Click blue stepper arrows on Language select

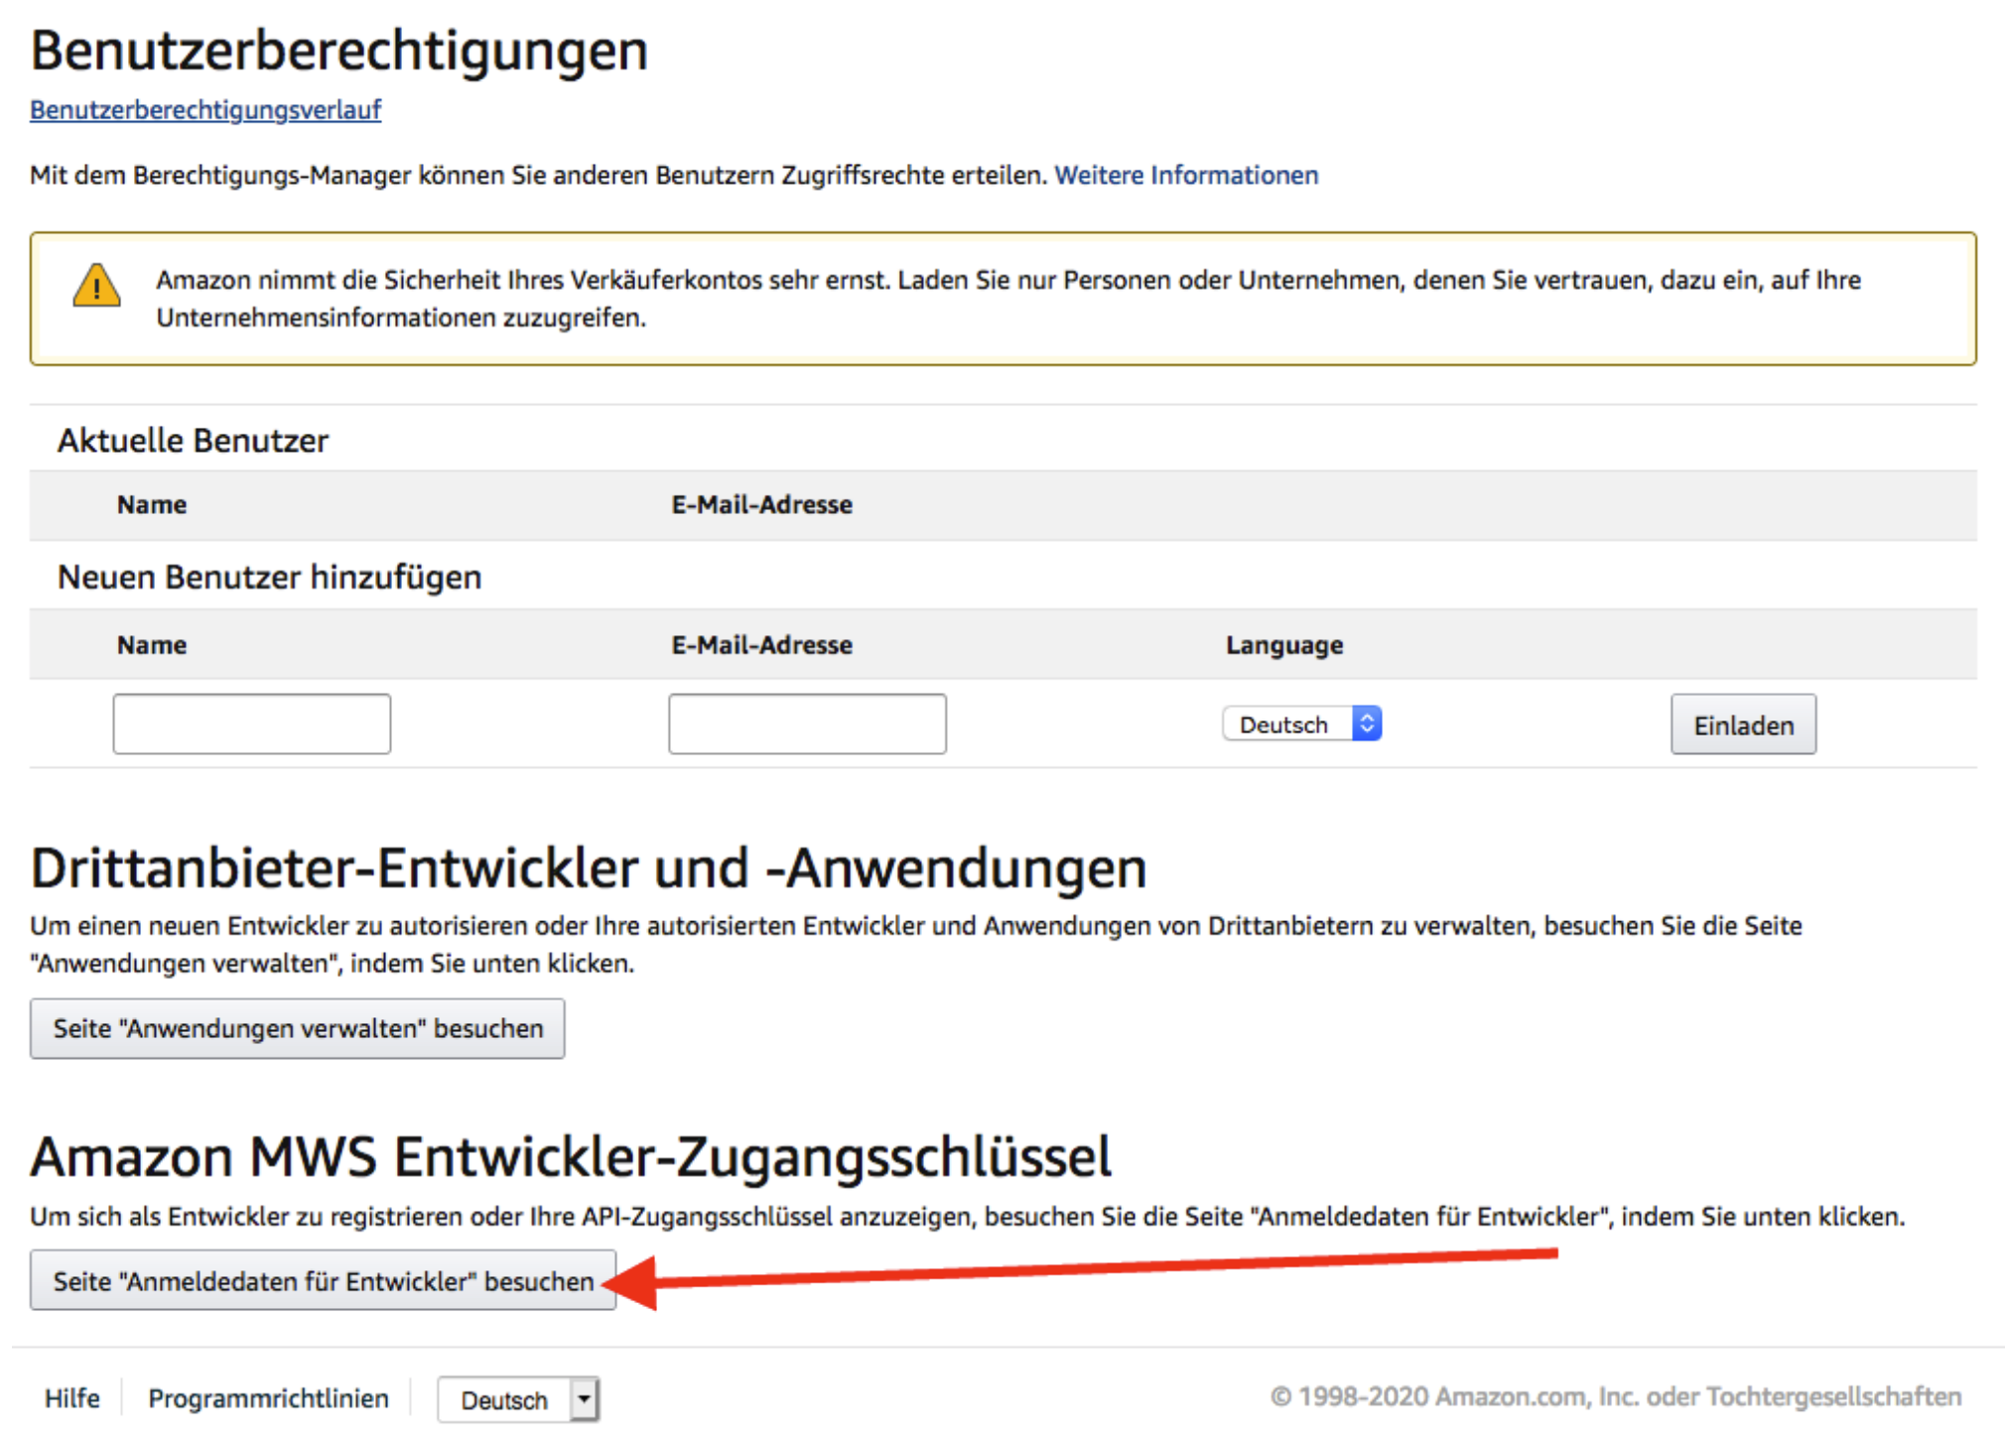[x=1366, y=724]
